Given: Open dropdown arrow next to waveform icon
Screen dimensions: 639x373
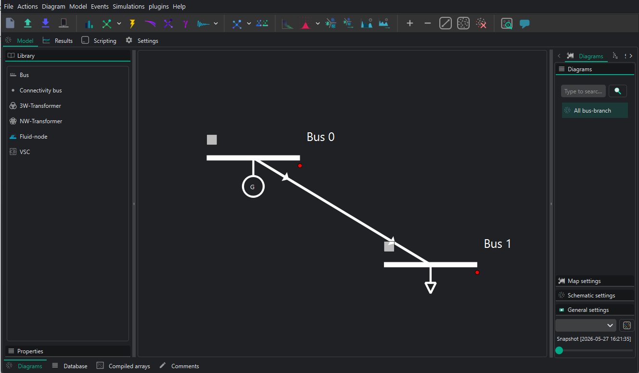Looking at the screenshot, I should click(x=216, y=23).
